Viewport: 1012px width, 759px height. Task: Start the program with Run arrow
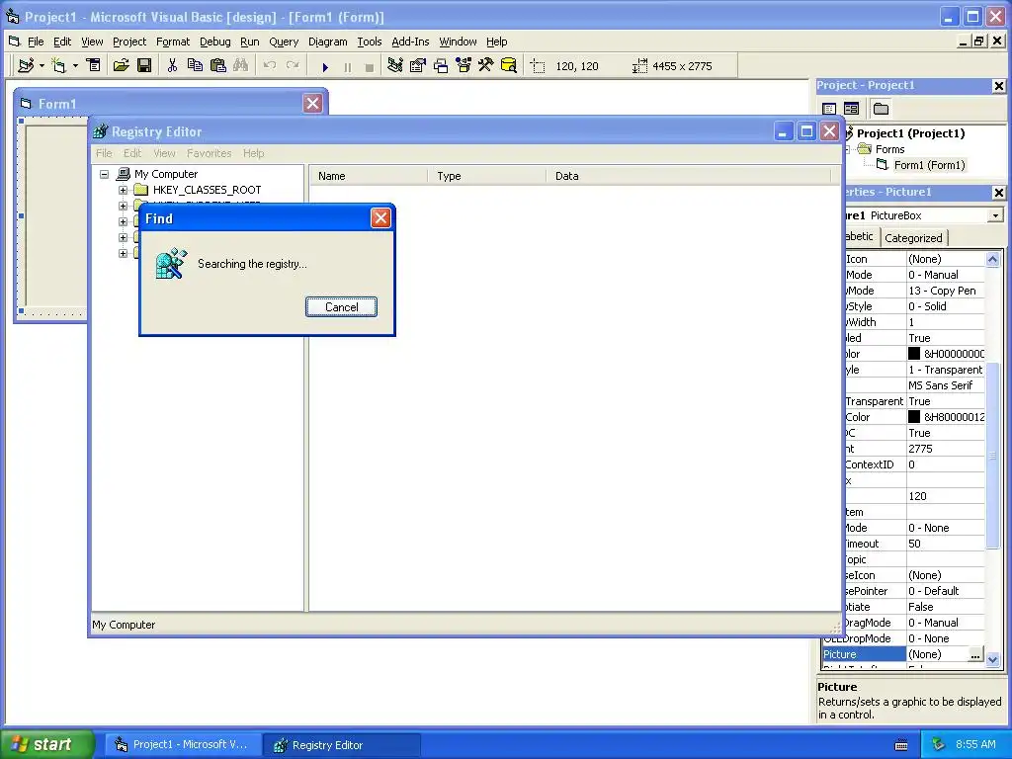coord(325,66)
